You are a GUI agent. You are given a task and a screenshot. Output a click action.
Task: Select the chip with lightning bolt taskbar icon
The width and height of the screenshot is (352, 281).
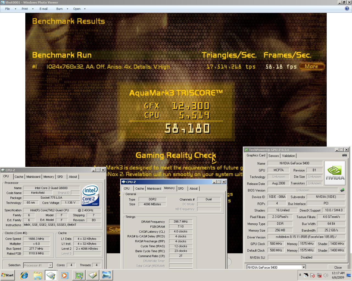[x=93, y=275]
